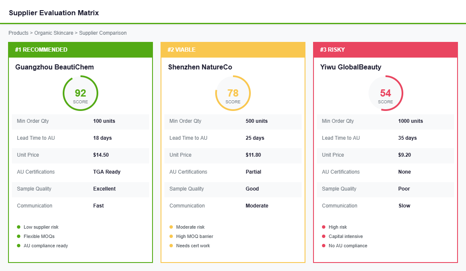
Task: Click the #3 RISKY header banner
Action: pyautogui.click(x=386, y=50)
